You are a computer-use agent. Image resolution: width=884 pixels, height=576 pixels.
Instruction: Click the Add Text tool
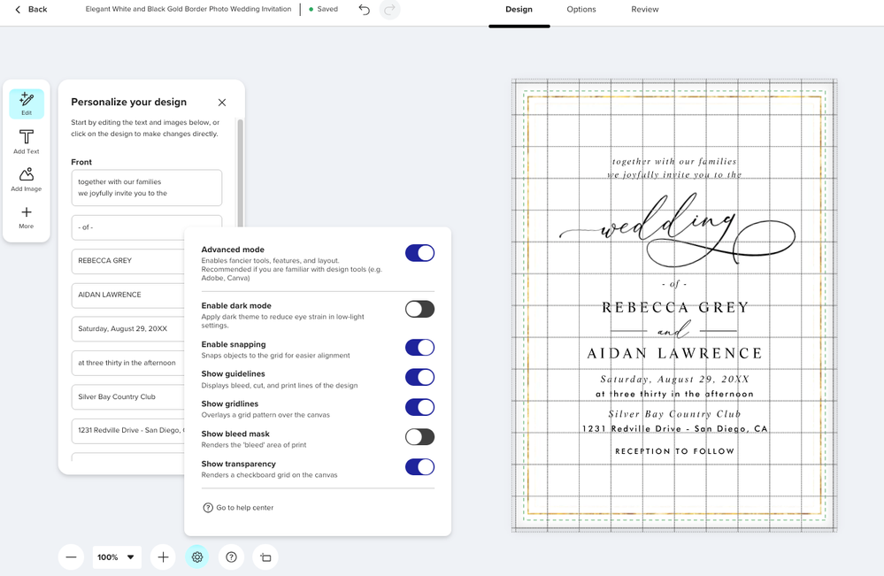coord(27,142)
